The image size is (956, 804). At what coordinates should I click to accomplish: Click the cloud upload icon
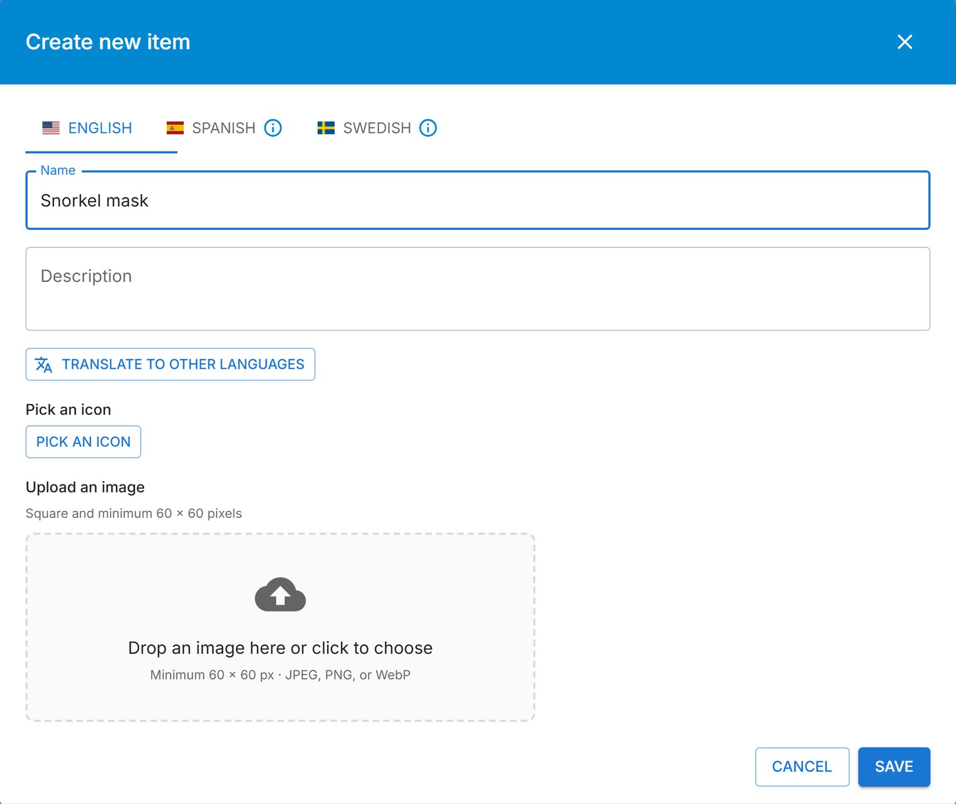pyautogui.click(x=281, y=595)
